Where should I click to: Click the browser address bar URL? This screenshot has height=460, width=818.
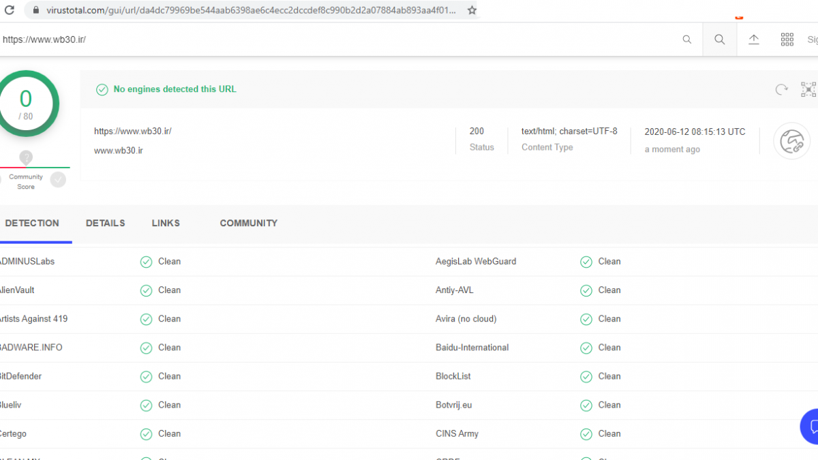click(x=250, y=10)
